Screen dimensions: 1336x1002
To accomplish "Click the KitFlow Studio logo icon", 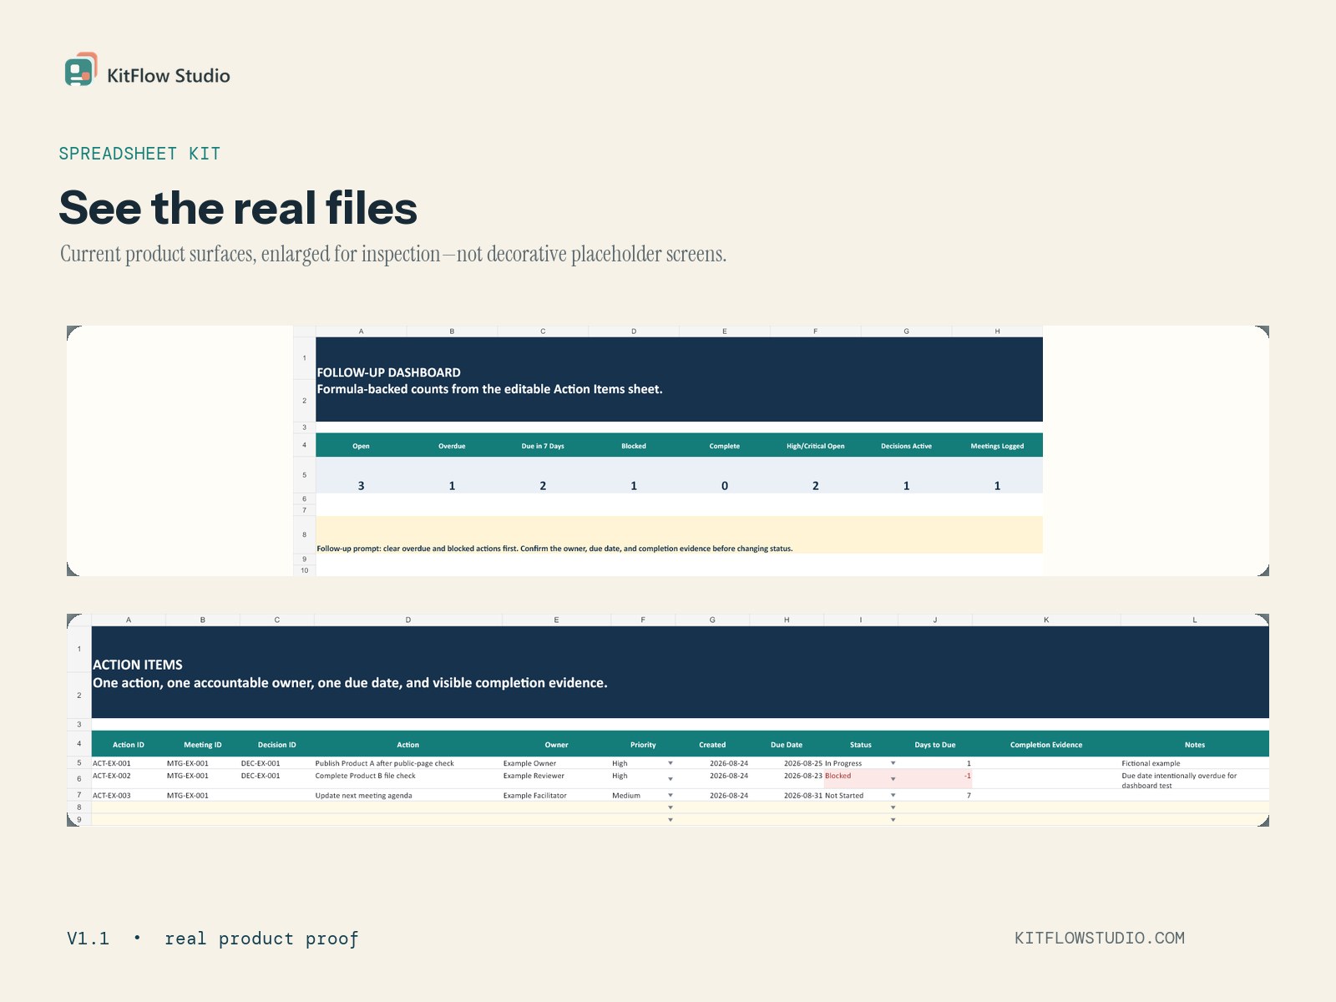I will click(x=81, y=70).
